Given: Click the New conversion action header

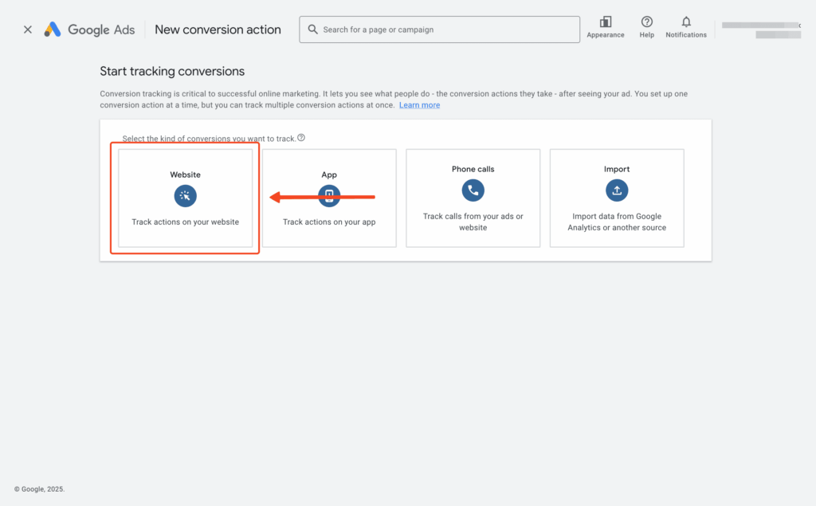Looking at the screenshot, I should [218, 29].
